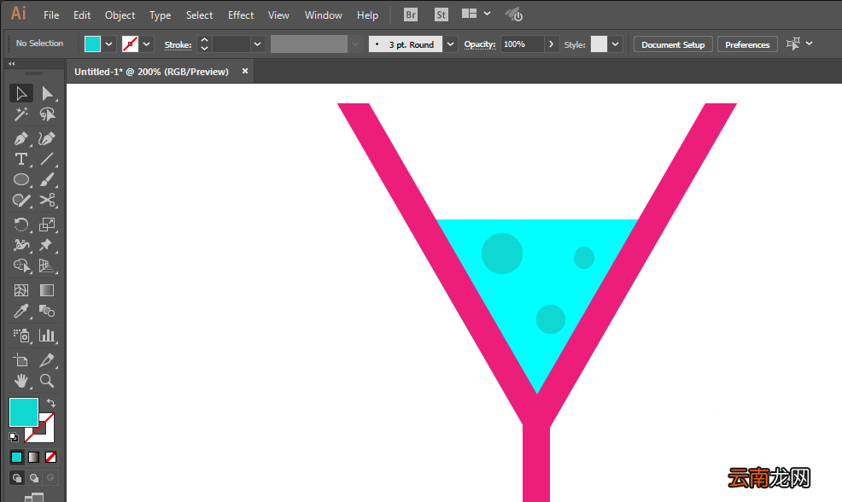Image resolution: width=842 pixels, height=502 pixels.
Task: Click the Document Setup button
Action: [673, 44]
